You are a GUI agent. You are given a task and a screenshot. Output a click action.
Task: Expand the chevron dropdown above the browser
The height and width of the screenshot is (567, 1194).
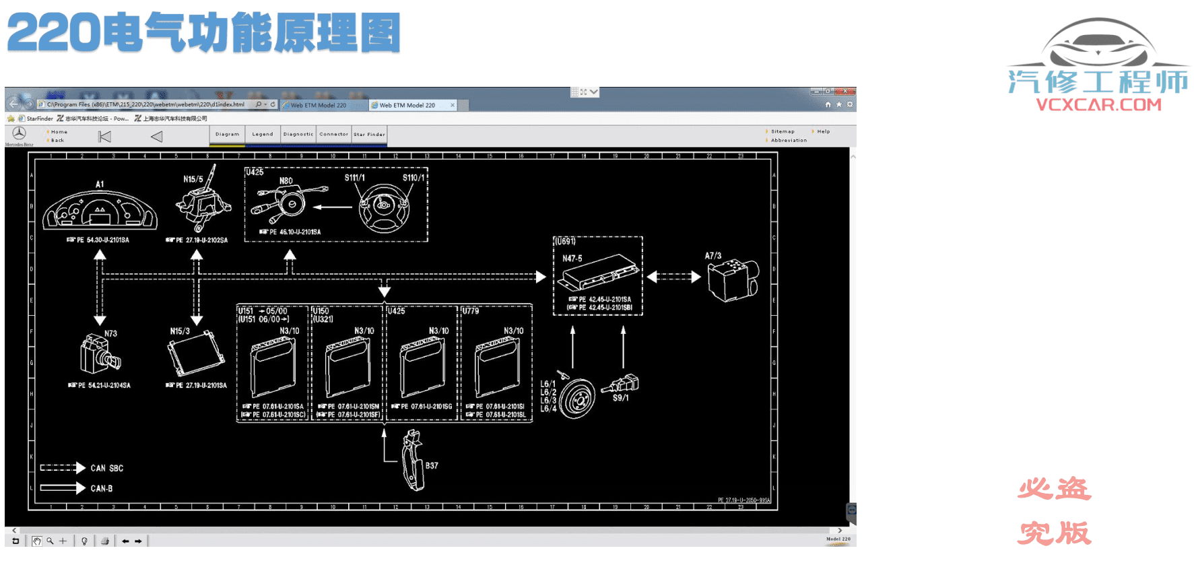pos(594,92)
